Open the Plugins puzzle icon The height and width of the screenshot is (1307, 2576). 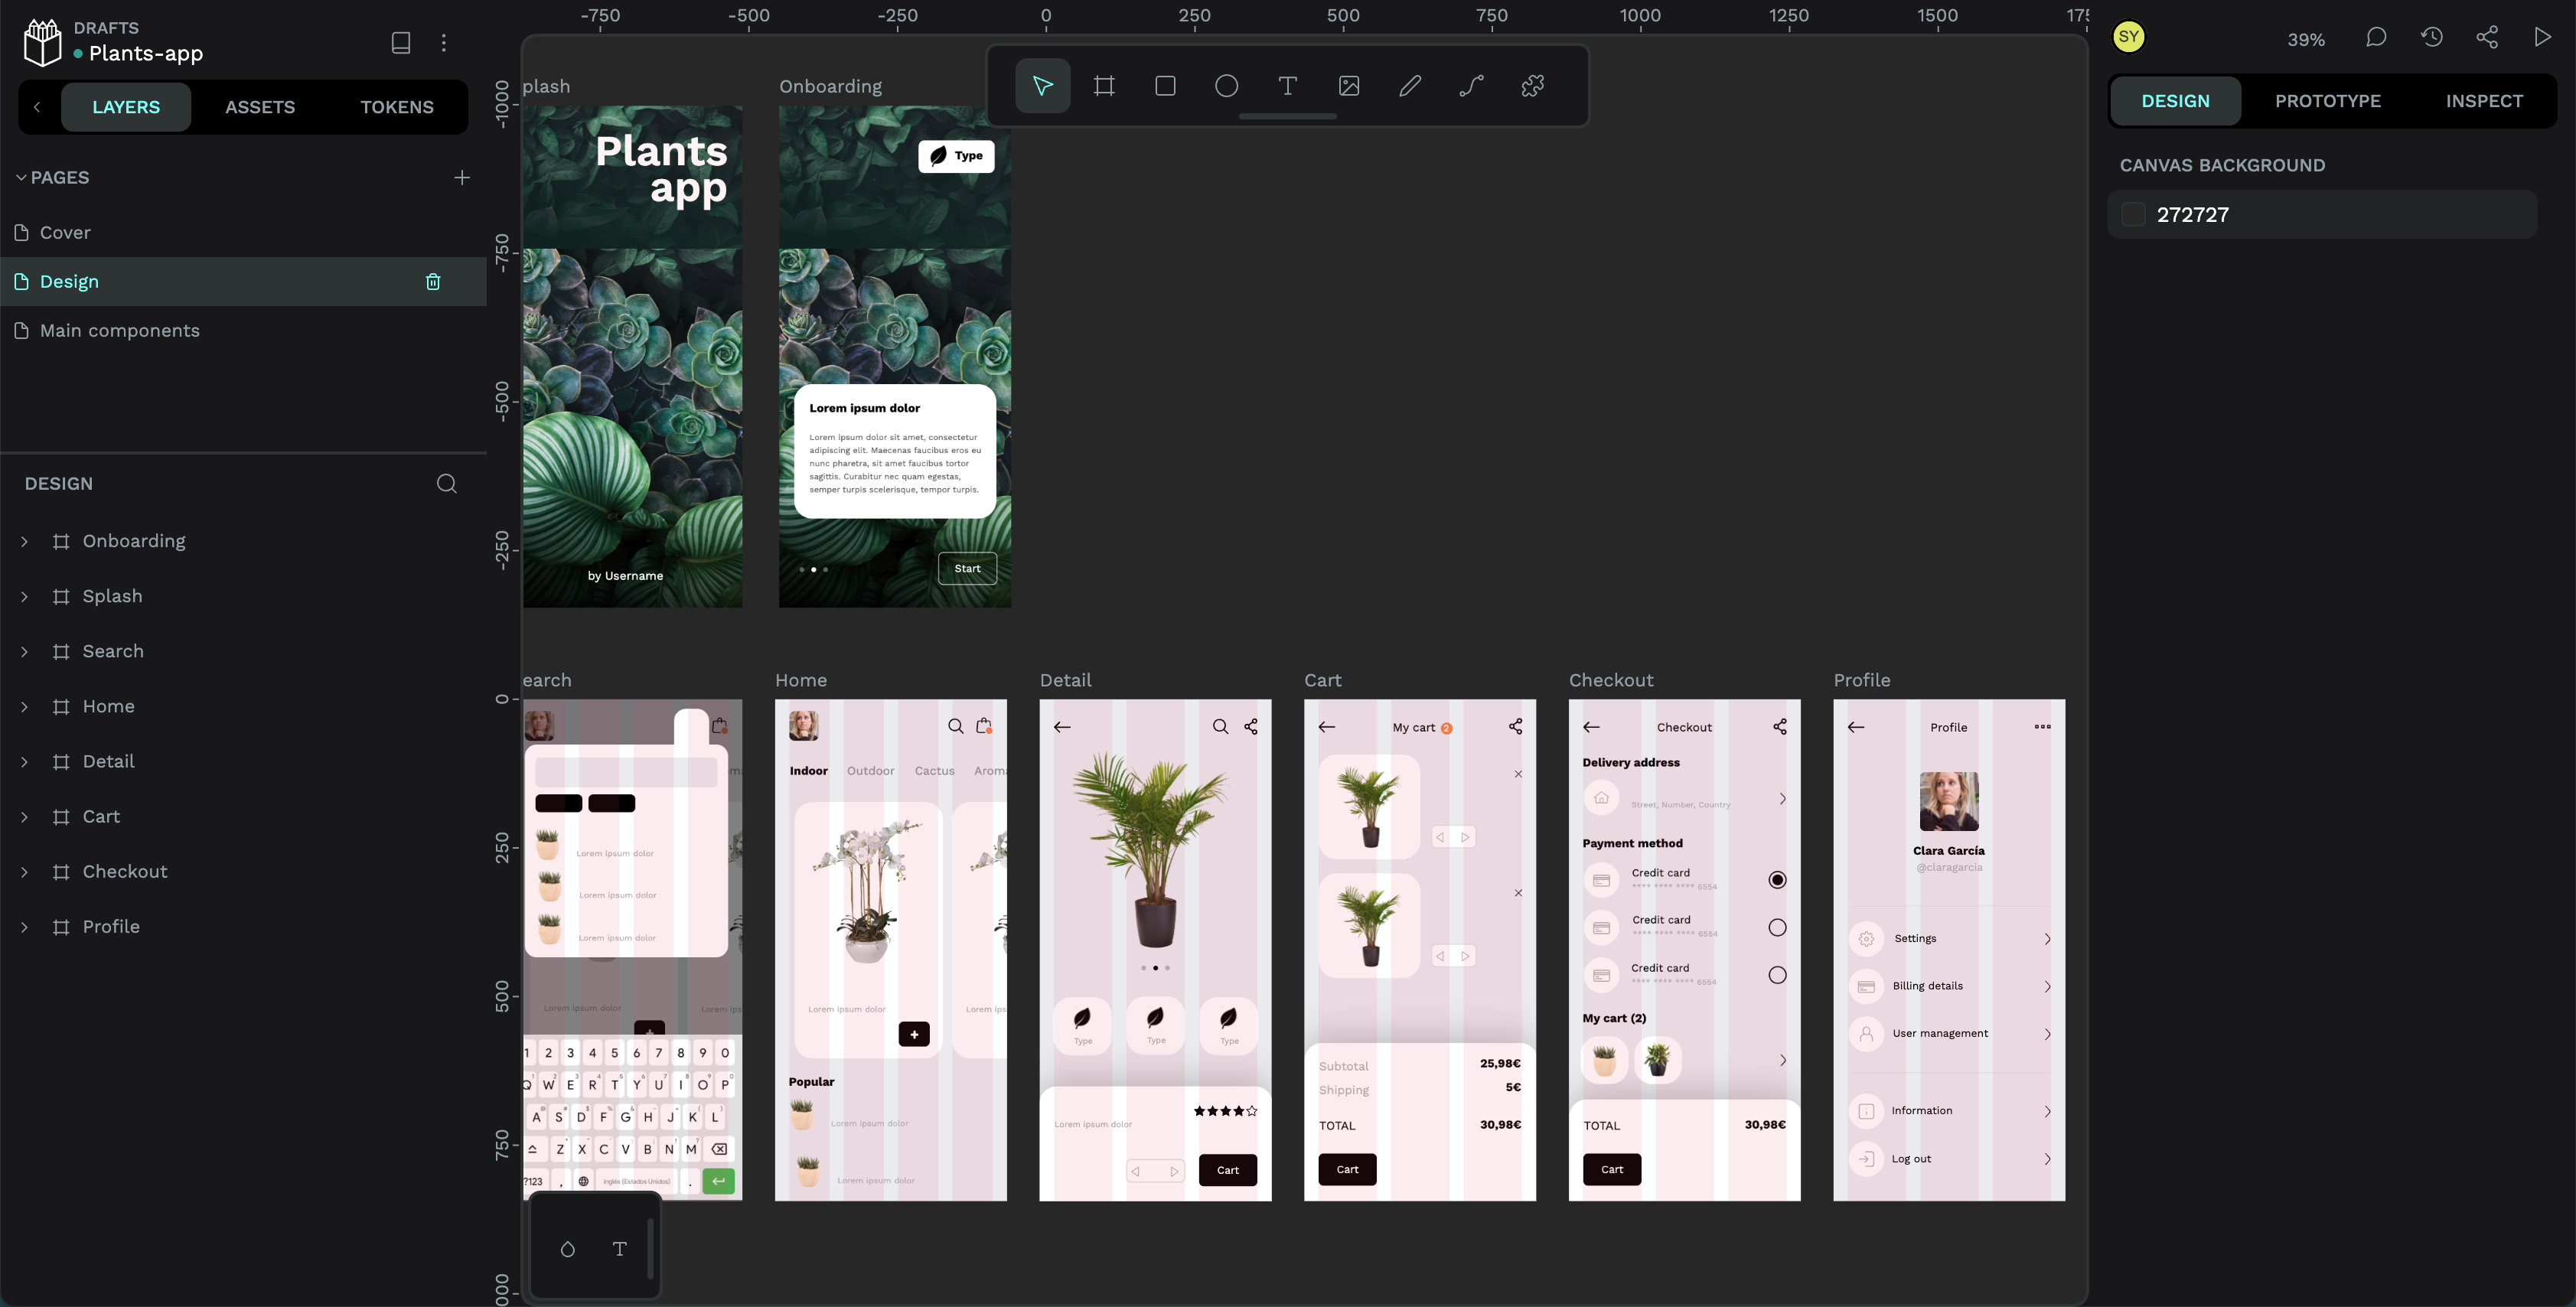(1532, 86)
